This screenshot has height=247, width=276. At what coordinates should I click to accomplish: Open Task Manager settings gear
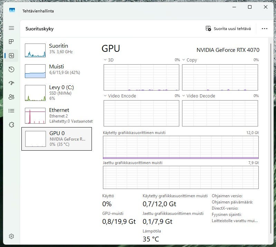(x=11, y=236)
